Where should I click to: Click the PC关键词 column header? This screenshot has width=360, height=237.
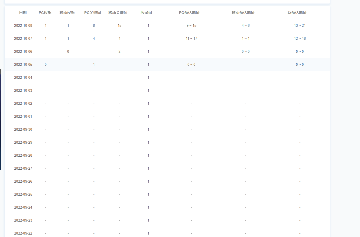(93, 13)
